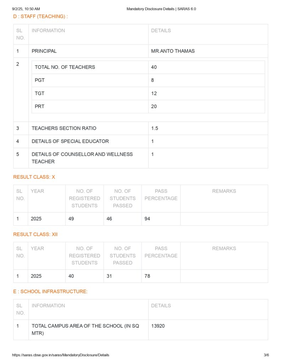Click the 'E : SCHOOL INFRASTRUCTURE:' heading
The image size is (281, 364).
pos(50,291)
